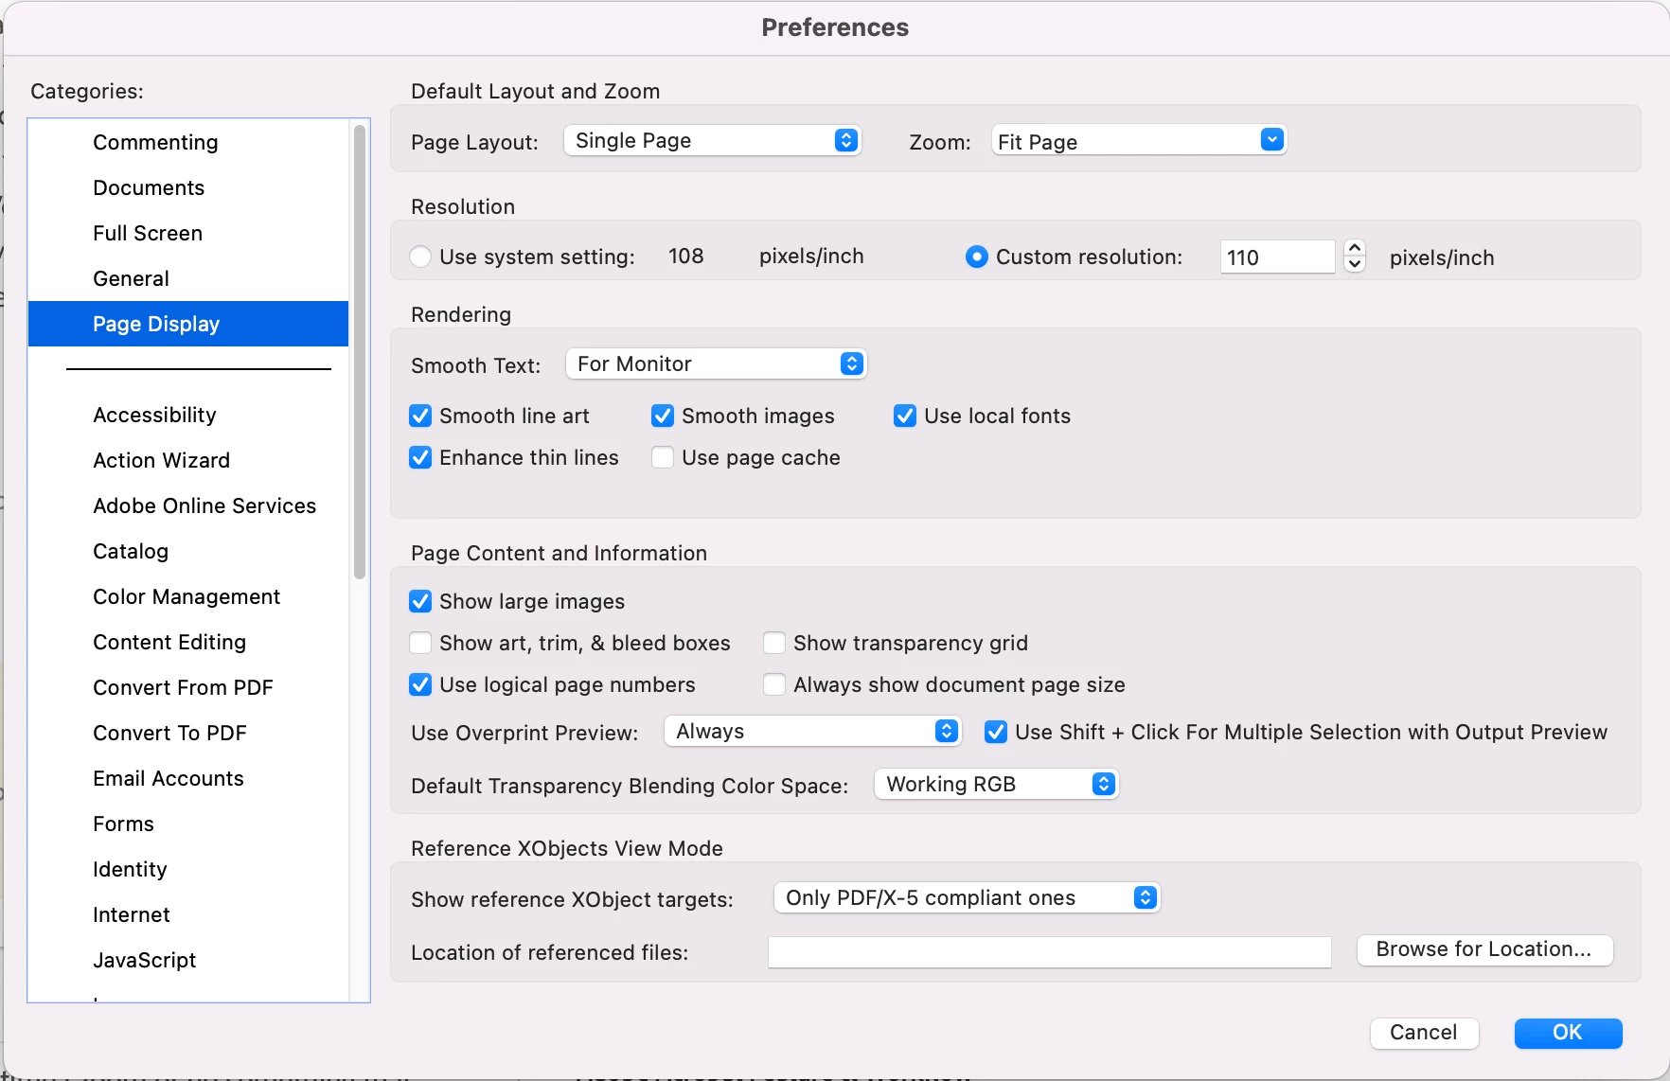Image resolution: width=1670 pixels, height=1081 pixels.
Task: Toggle Use logical page numbers
Action: coord(420,684)
